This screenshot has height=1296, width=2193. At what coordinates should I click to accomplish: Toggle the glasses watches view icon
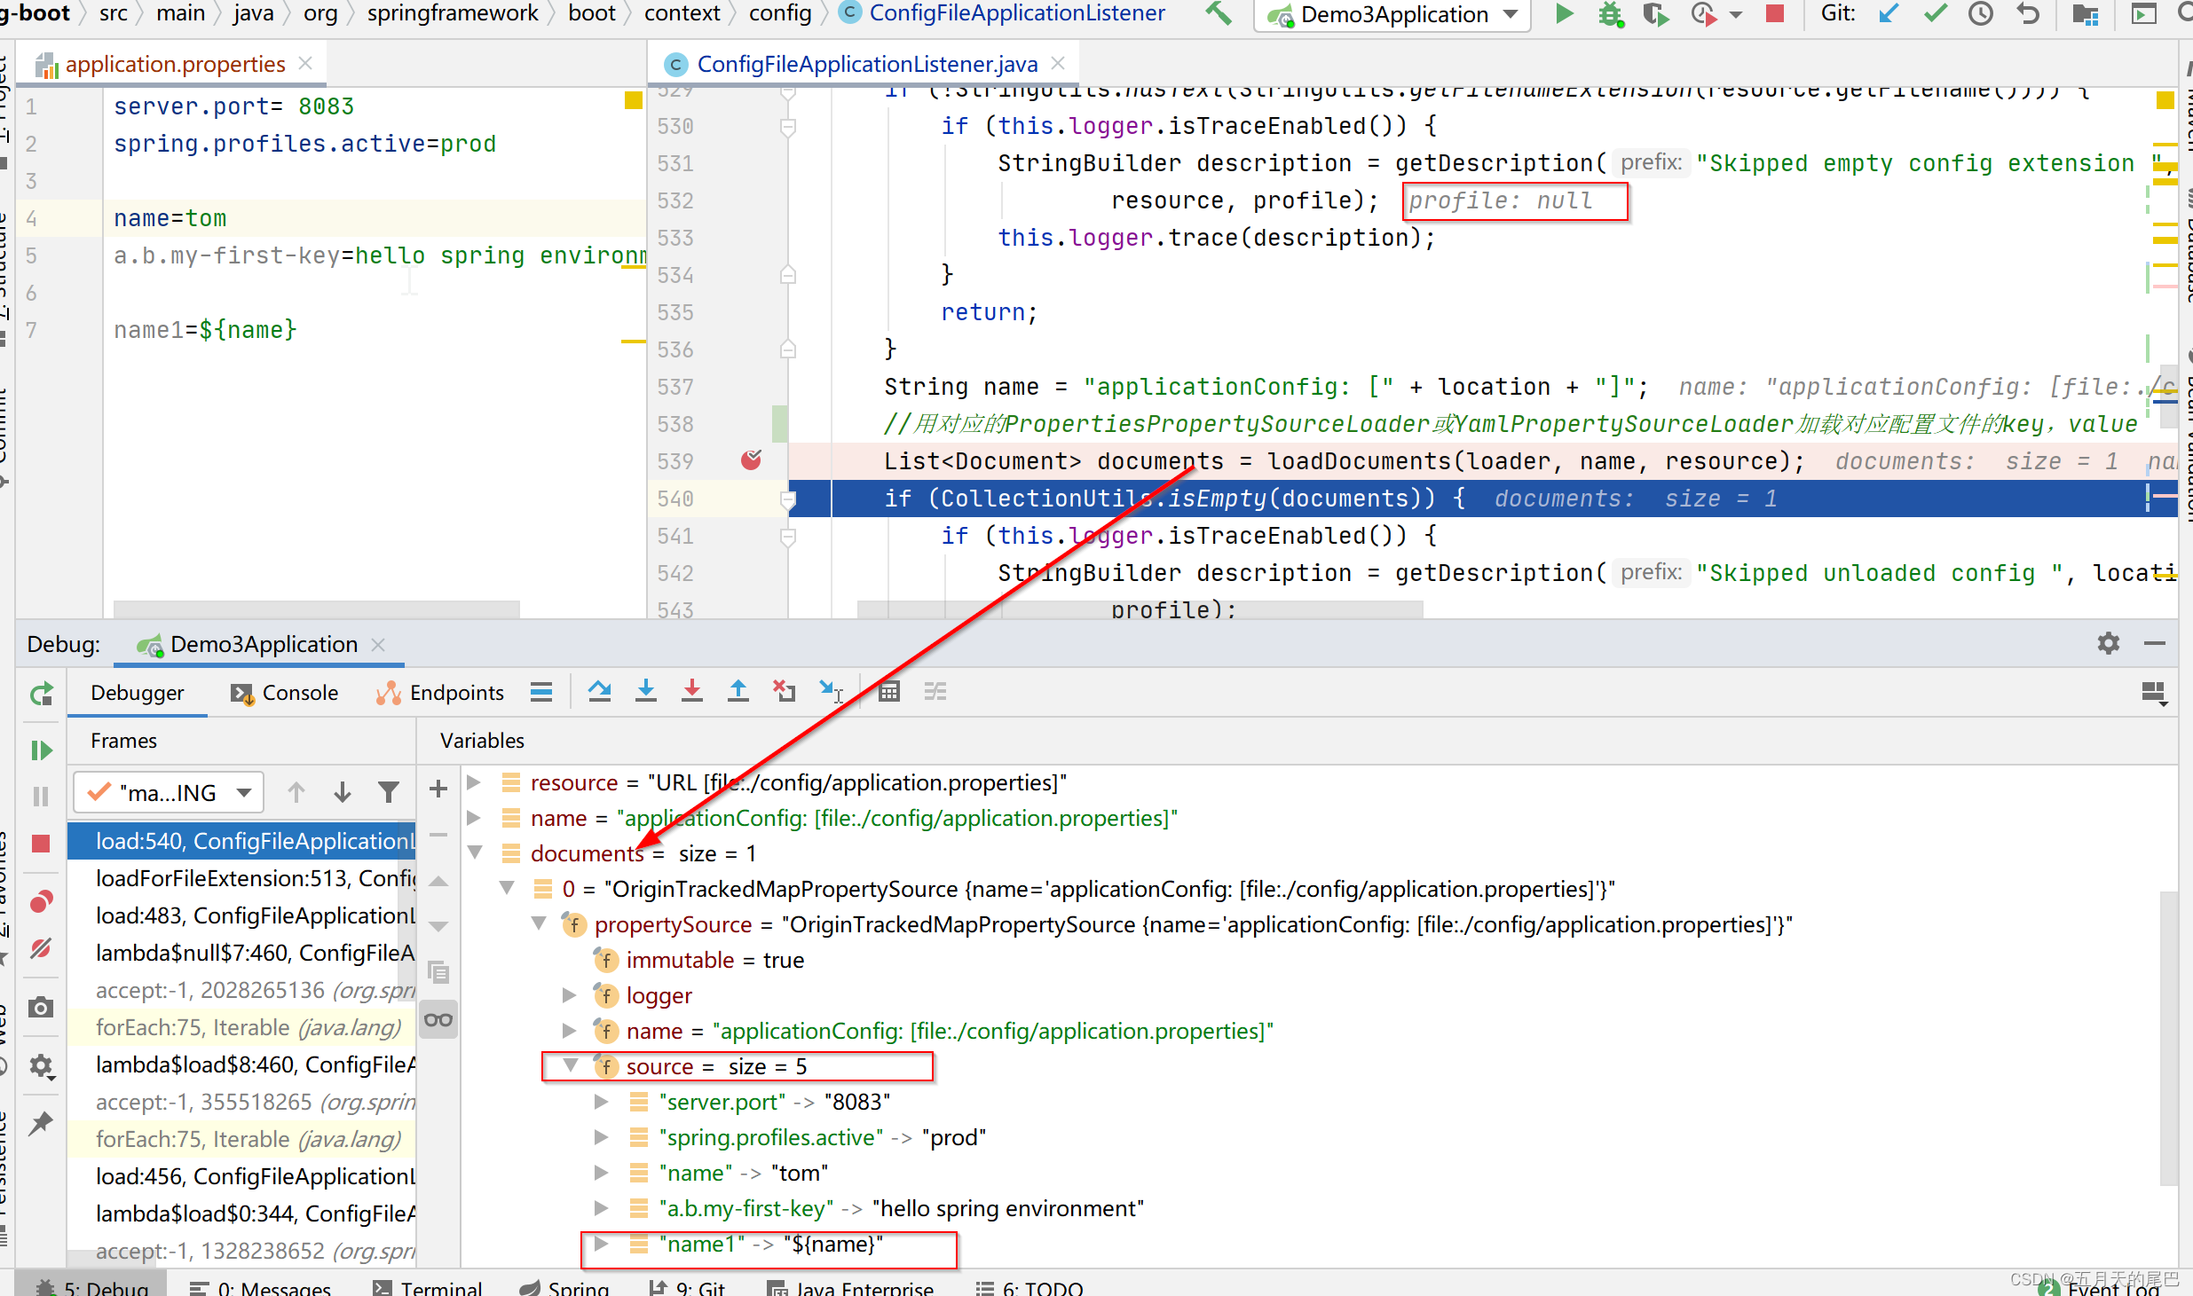point(438,1019)
